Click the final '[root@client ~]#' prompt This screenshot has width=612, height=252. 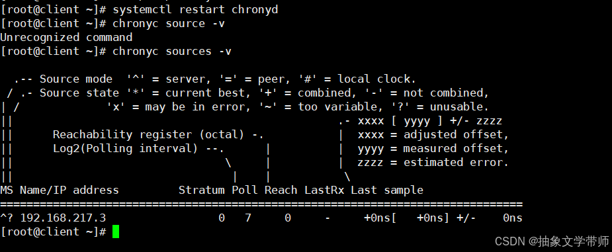53,231
